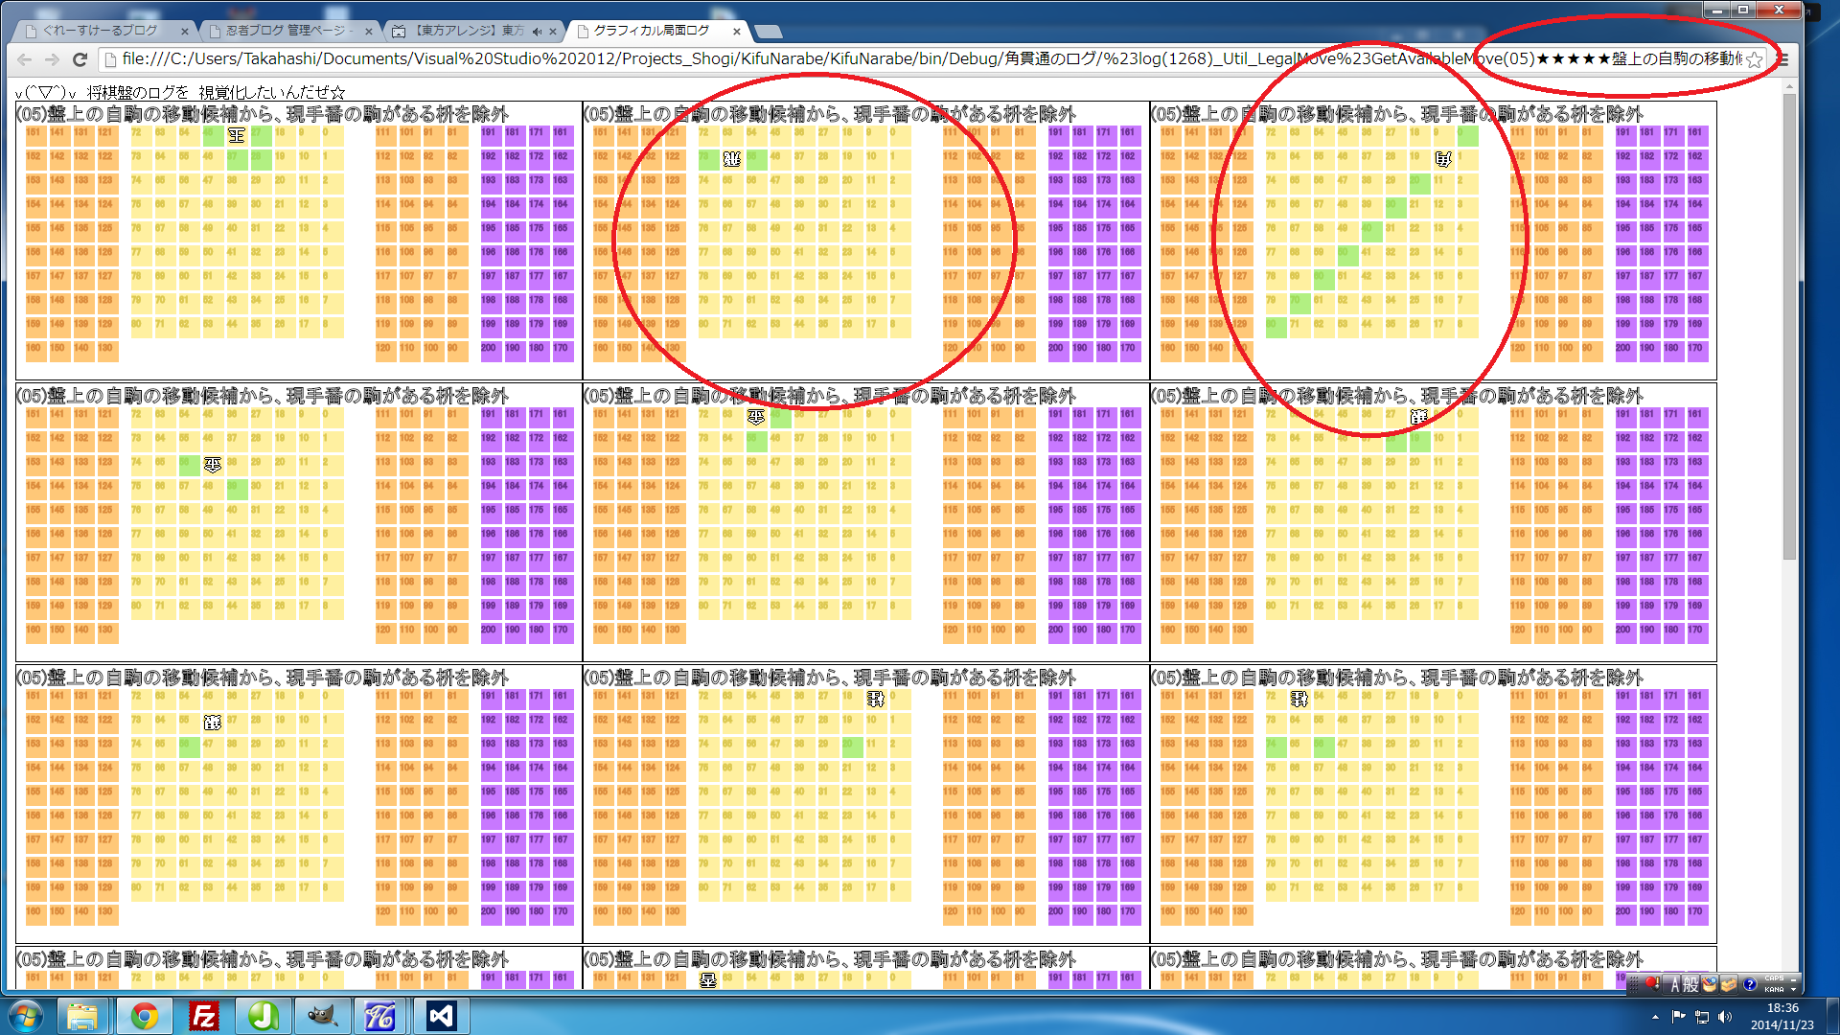Click the 王 piece on the first board
1840x1035 pixels.
(x=237, y=136)
